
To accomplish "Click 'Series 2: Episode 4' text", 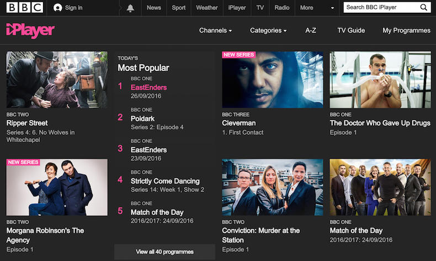I will 157,127.
